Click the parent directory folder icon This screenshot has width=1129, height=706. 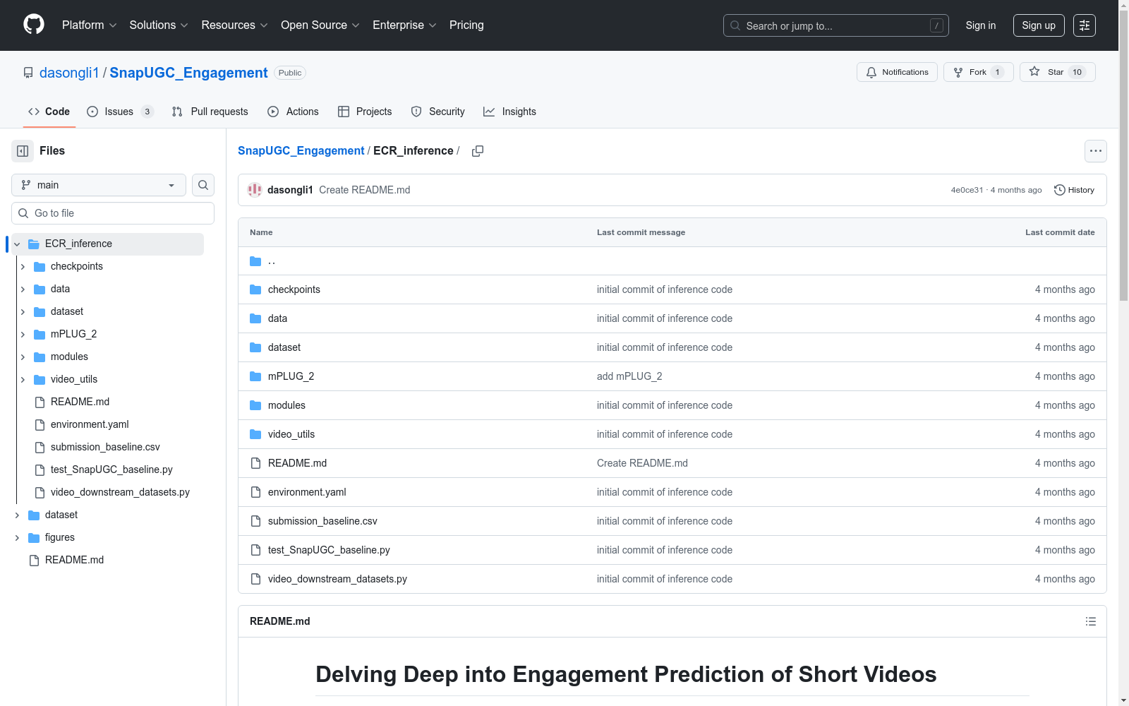pyautogui.click(x=255, y=261)
